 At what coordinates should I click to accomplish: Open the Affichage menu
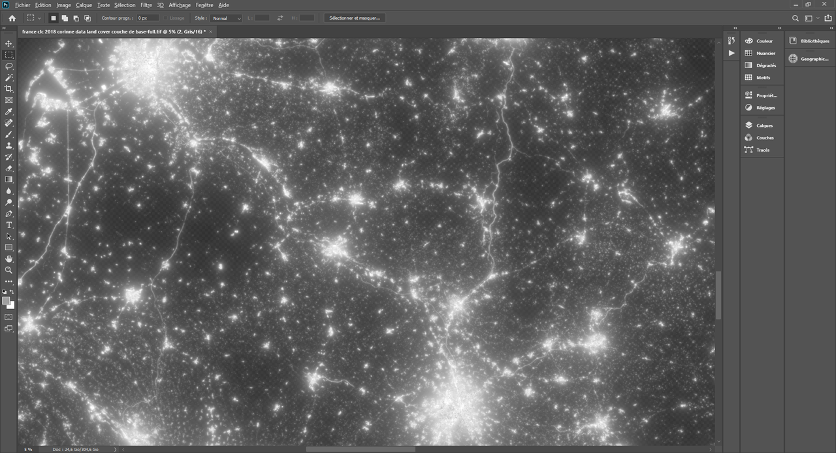[x=180, y=5]
